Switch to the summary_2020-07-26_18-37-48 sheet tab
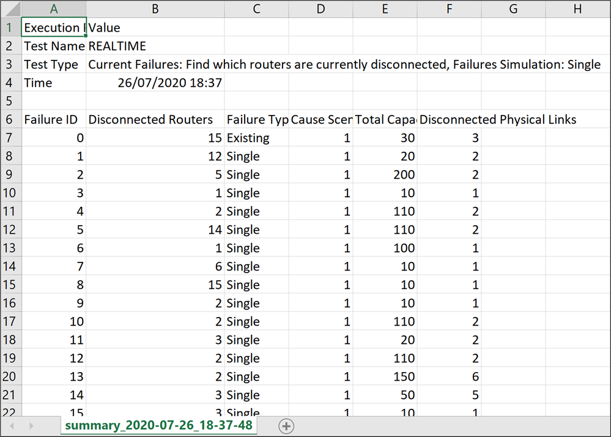The height and width of the screenshot is (437, 611). [x=158, y=425]
